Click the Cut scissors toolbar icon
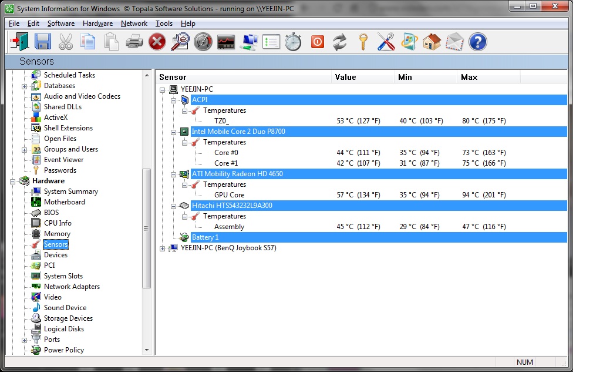The image size is (593, 383). pyautogui.click(x=65, y=42)
